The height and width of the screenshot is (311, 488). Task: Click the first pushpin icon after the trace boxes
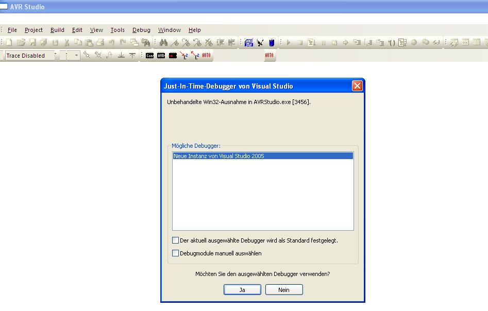coord(87,56)
